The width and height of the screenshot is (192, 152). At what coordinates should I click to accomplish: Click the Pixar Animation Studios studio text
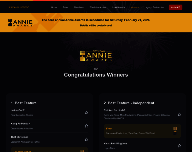(x=22, y=115)
